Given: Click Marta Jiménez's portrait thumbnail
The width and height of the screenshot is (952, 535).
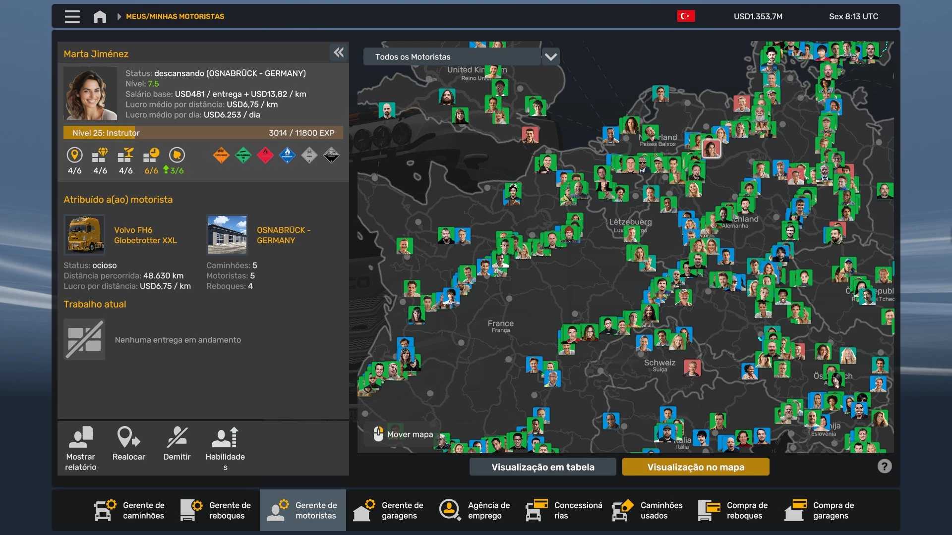Looking at the screenshot, I should coord(90,94).
